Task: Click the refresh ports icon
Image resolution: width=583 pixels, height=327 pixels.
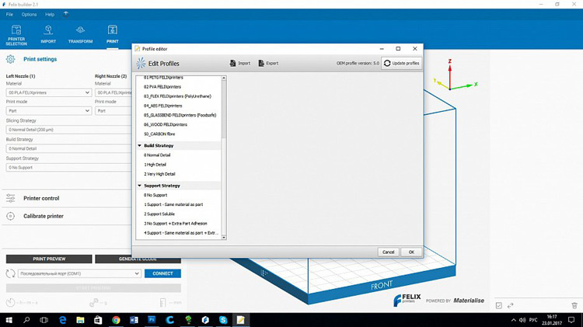Action: tap(10, 273)
